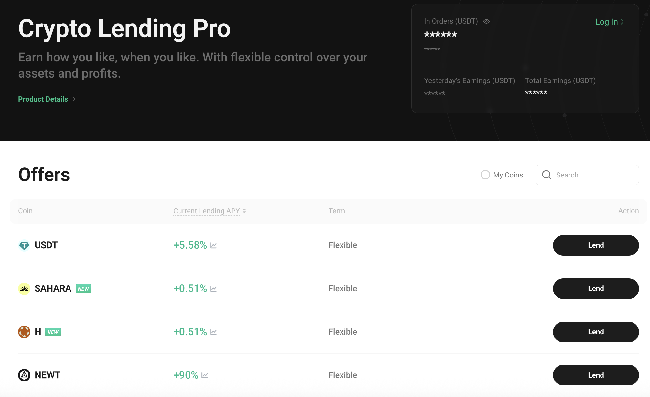The width and height of the screenshot is (650, 397).
Task: Click the NEW badge beside SAHARA
Action: (x=83, y=289)
